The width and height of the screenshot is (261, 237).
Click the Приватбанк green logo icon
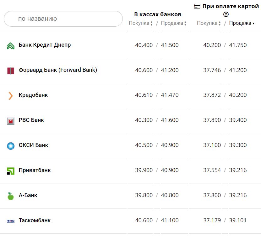pos(11,171)
